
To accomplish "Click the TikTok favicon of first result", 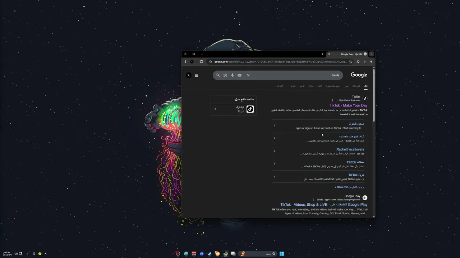I will tap(365, 98).
